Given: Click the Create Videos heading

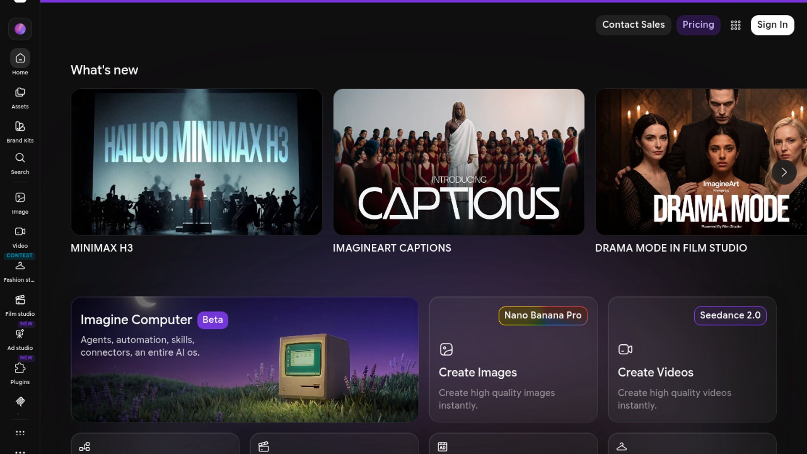Looking at the screenshot, I should 656,372.
